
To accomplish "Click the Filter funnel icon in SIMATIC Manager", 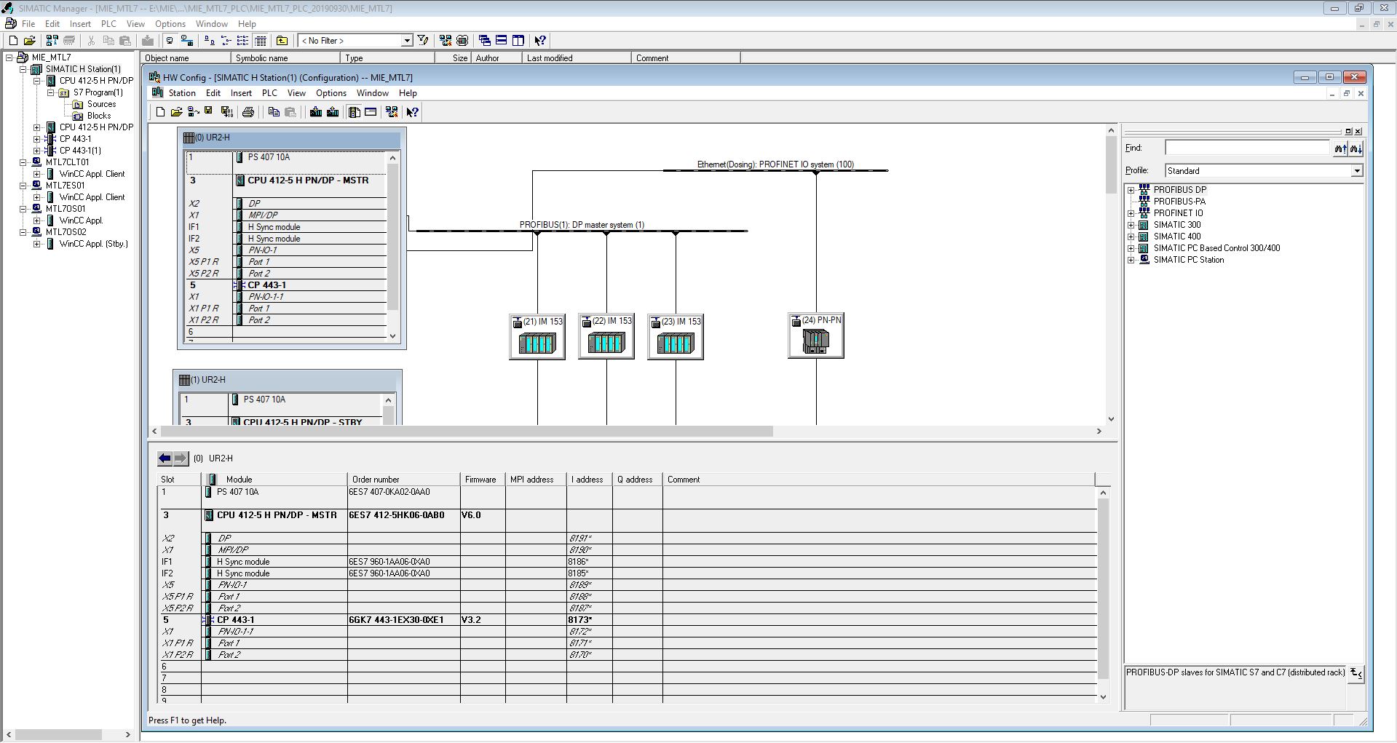I will point(423,41).
